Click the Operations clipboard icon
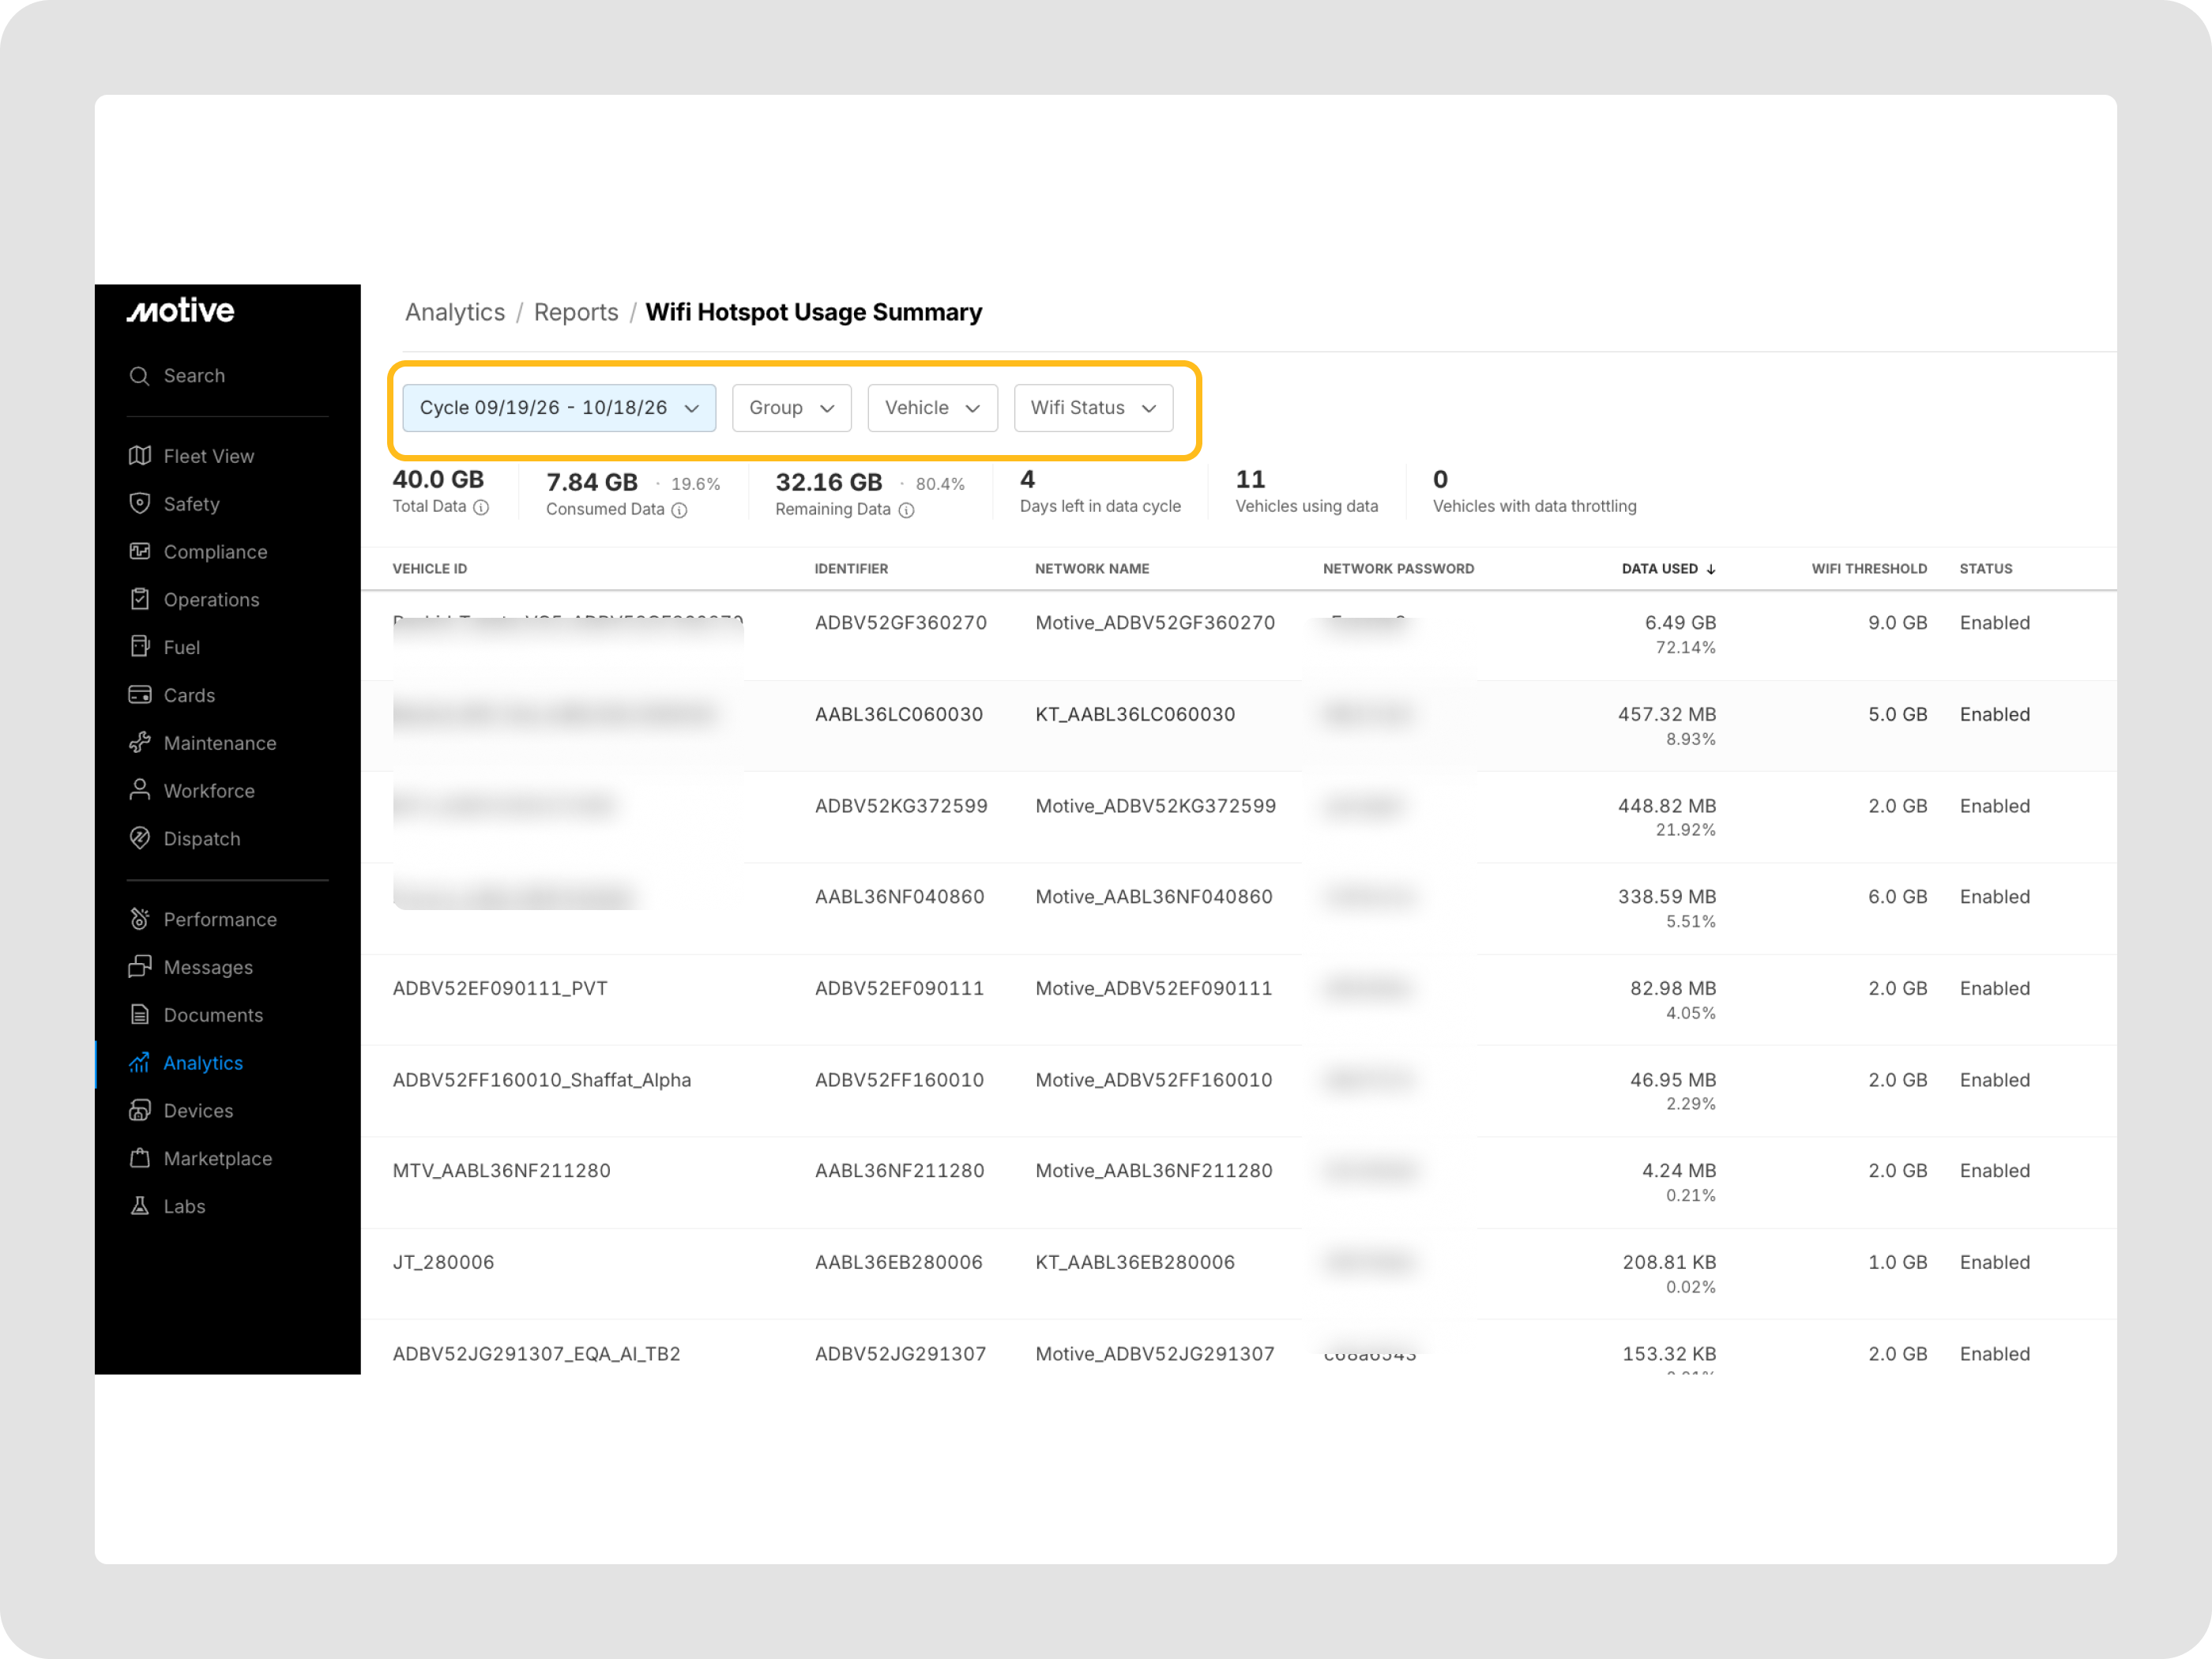Viewport: 2212px width, 1659px height. pyautogui.click(x=140, y=599)
